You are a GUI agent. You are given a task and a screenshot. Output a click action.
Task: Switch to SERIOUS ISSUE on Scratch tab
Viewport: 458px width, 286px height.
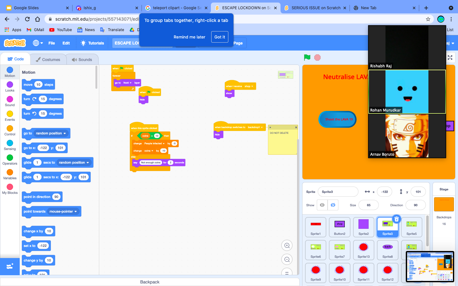point(315,8)
